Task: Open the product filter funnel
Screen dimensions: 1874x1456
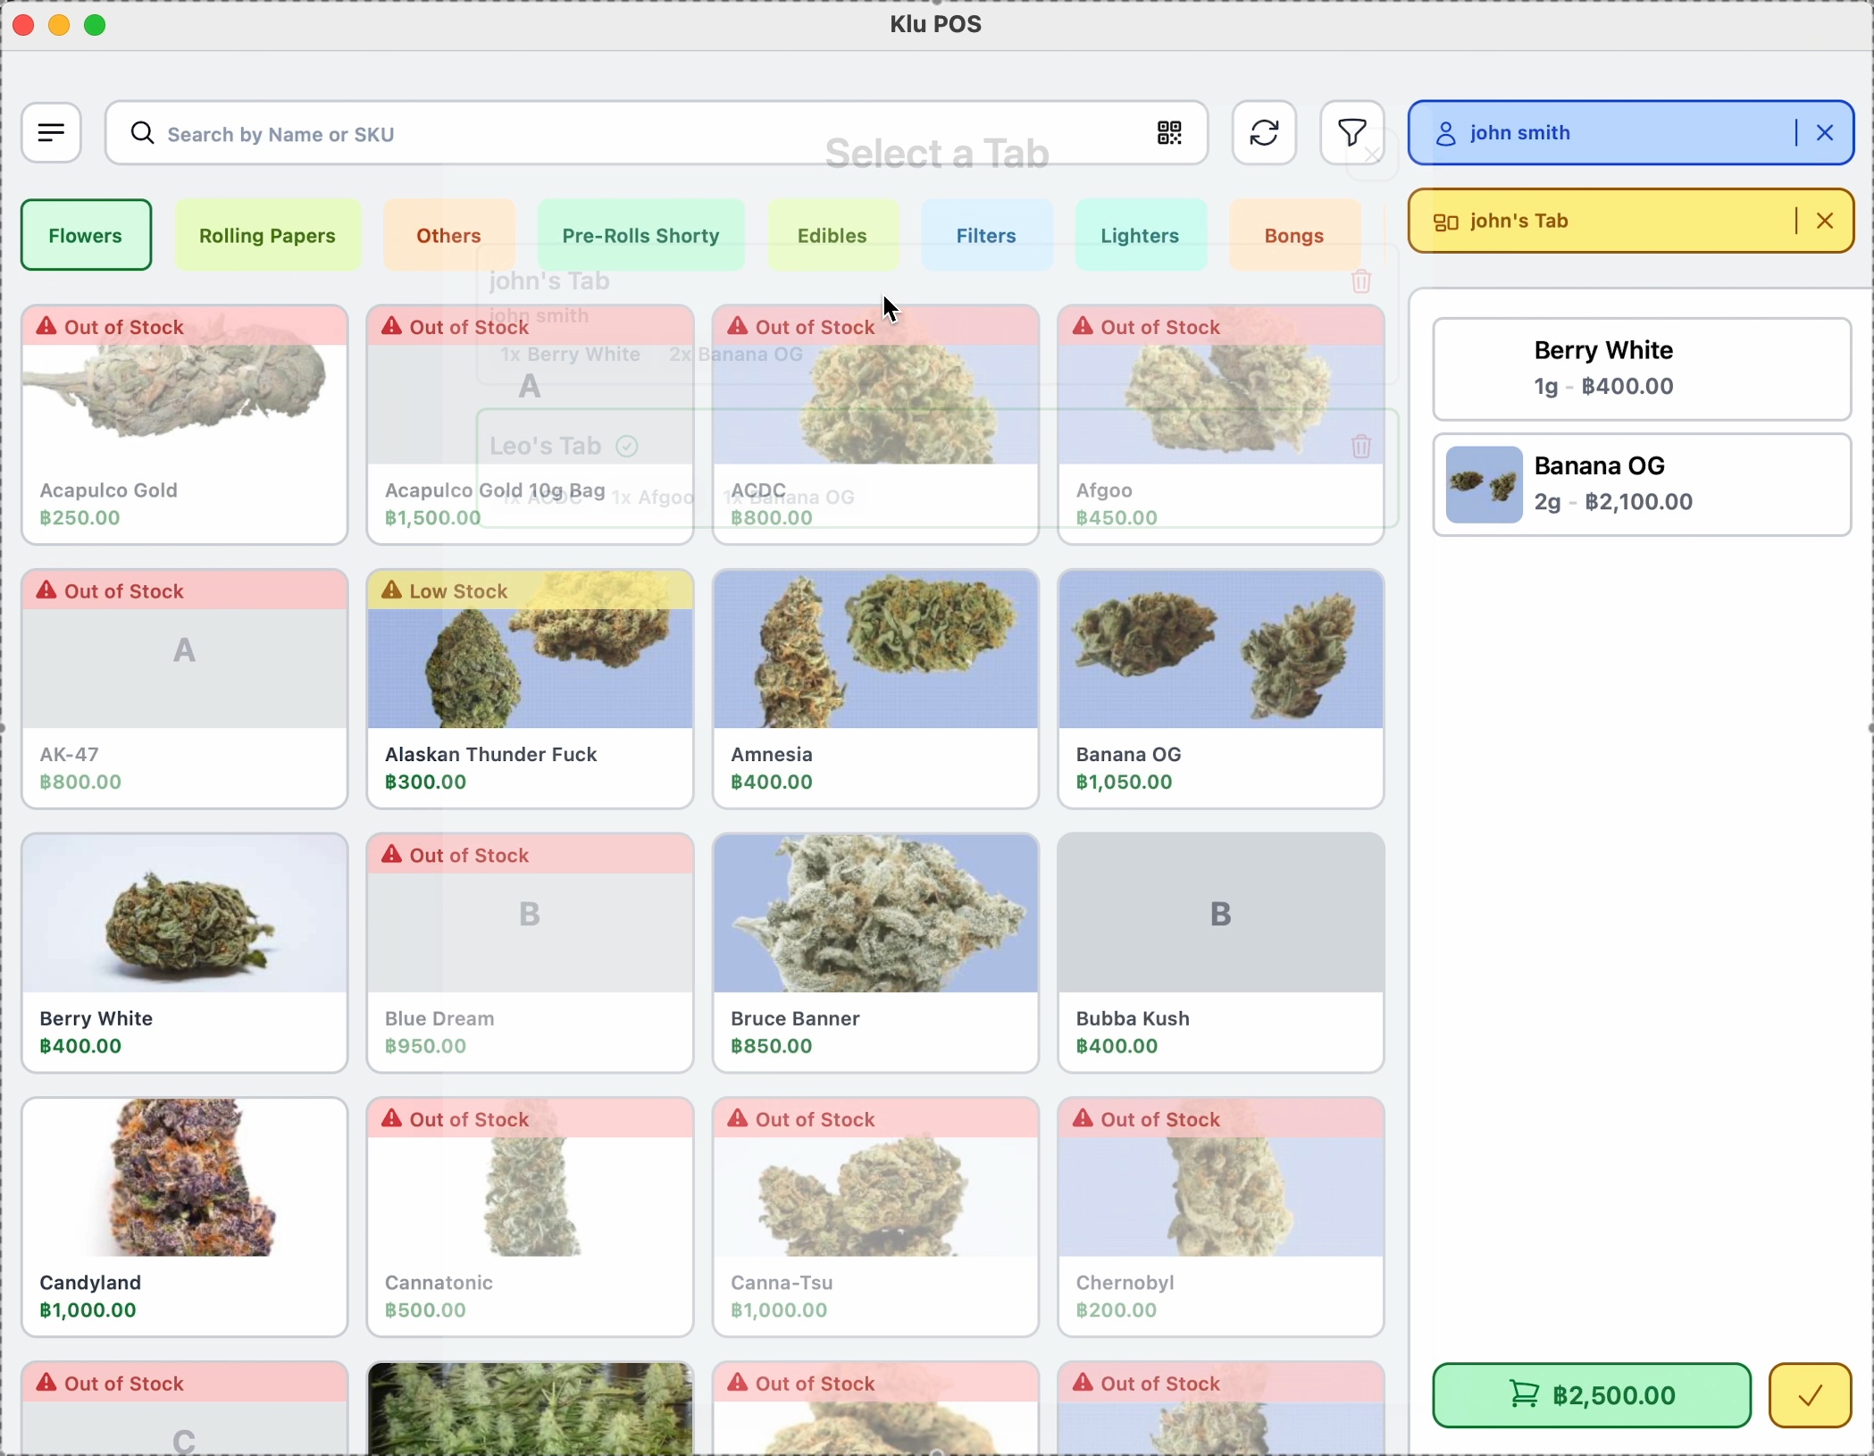Action: [1351, 133]
